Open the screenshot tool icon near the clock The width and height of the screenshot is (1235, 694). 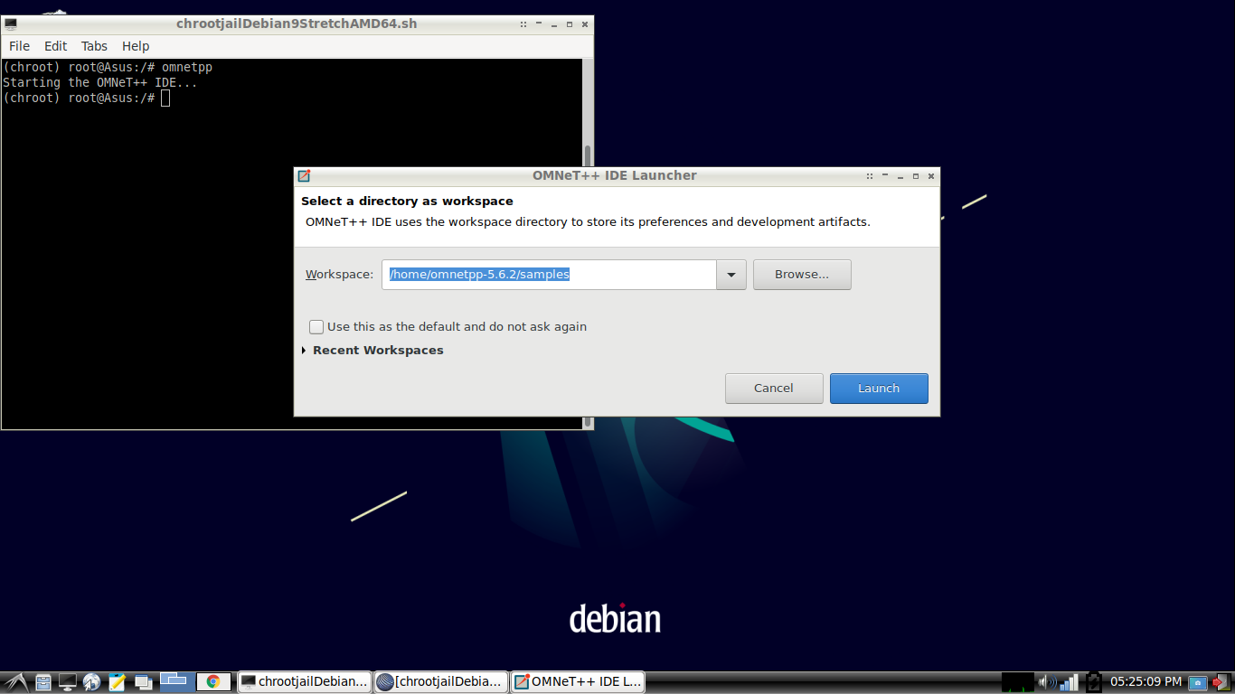click(x=1199, y=681)
